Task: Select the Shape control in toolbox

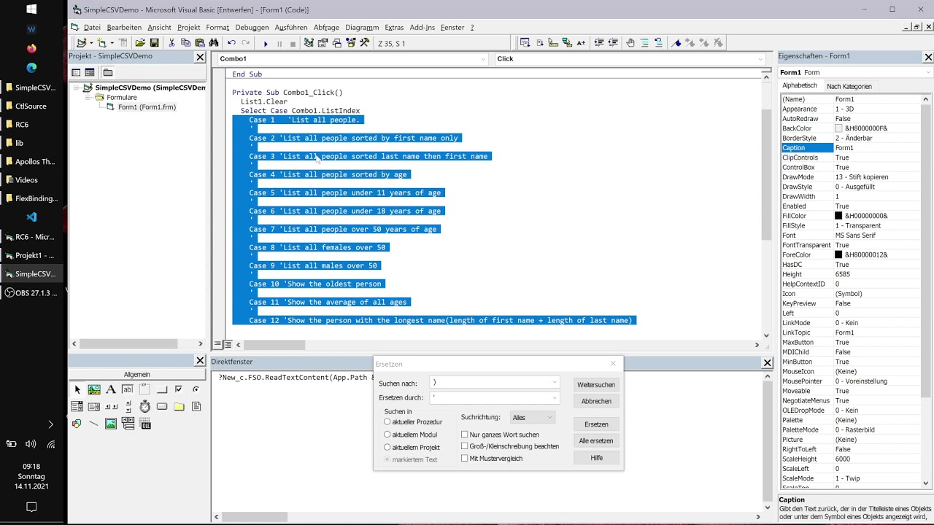Action: 77,424
